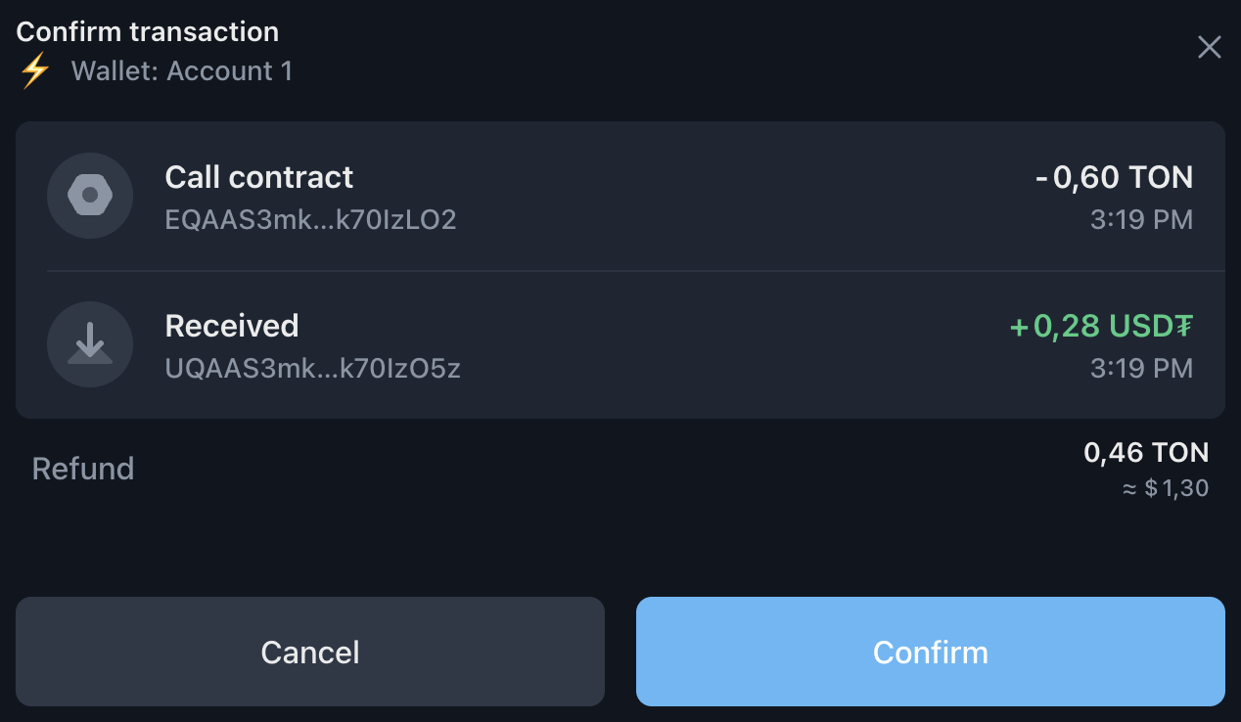Click the ≈ $1,30 refund value

click(x=1165, y=488)
